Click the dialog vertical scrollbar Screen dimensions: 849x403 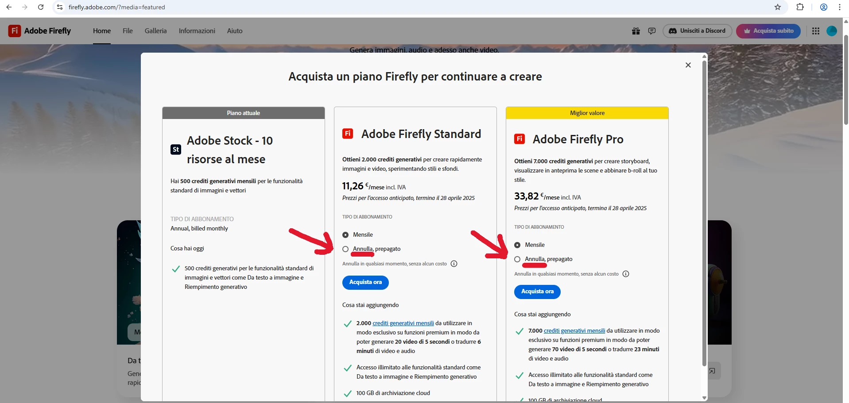(704, 213)
